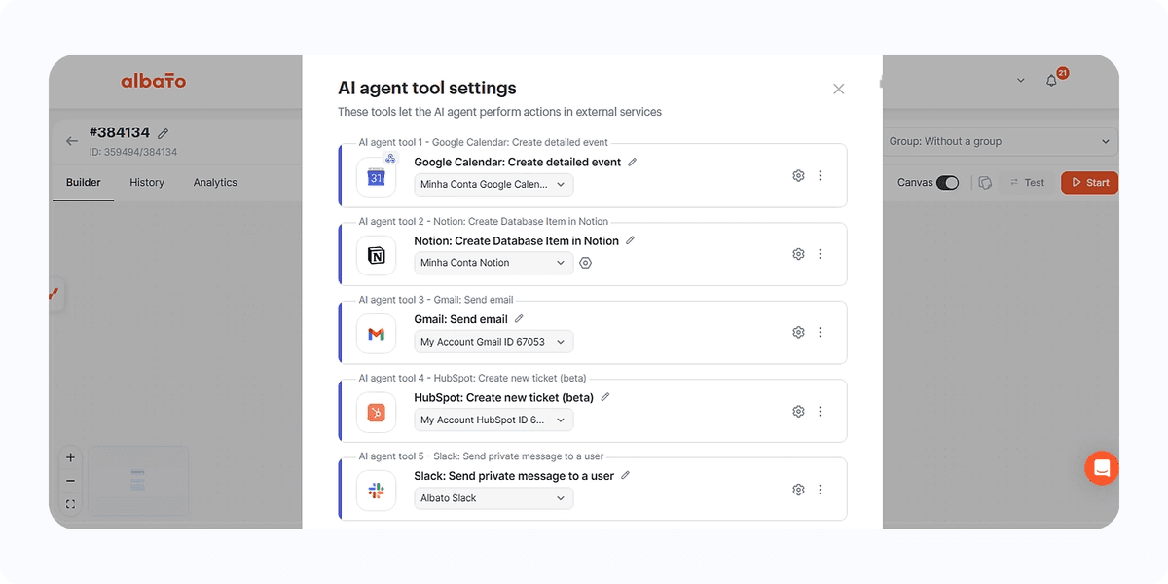Viewport: 1168px width, 584px height.
Task: Click the Start button
Action: [x=1090, y=182]
